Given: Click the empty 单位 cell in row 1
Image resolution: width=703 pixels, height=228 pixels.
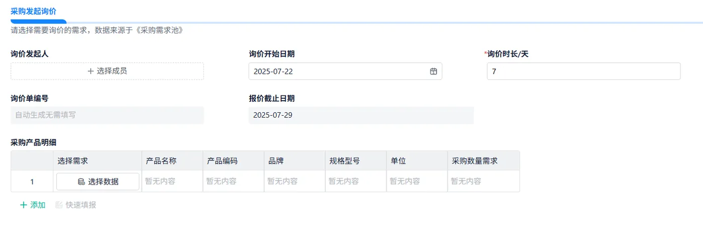Looking at the screenshot, I should click(x=417, y=181).
